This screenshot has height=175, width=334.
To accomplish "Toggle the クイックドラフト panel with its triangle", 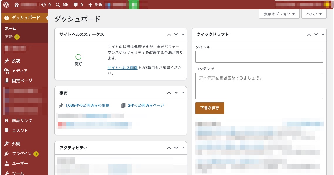I will (x=323, y=34).
